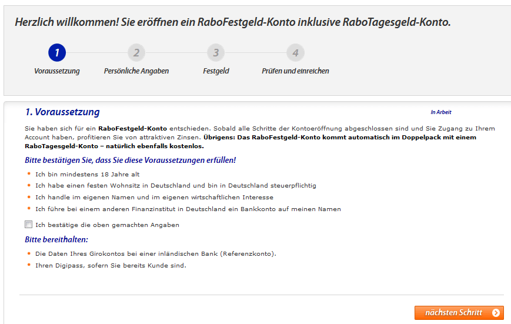
Task: Click the 'Ihren Digipass' bullet item
Action: [x=111, y=265]
